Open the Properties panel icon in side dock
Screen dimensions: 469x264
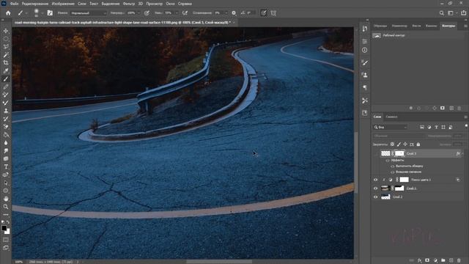click(x=365, y=41)
